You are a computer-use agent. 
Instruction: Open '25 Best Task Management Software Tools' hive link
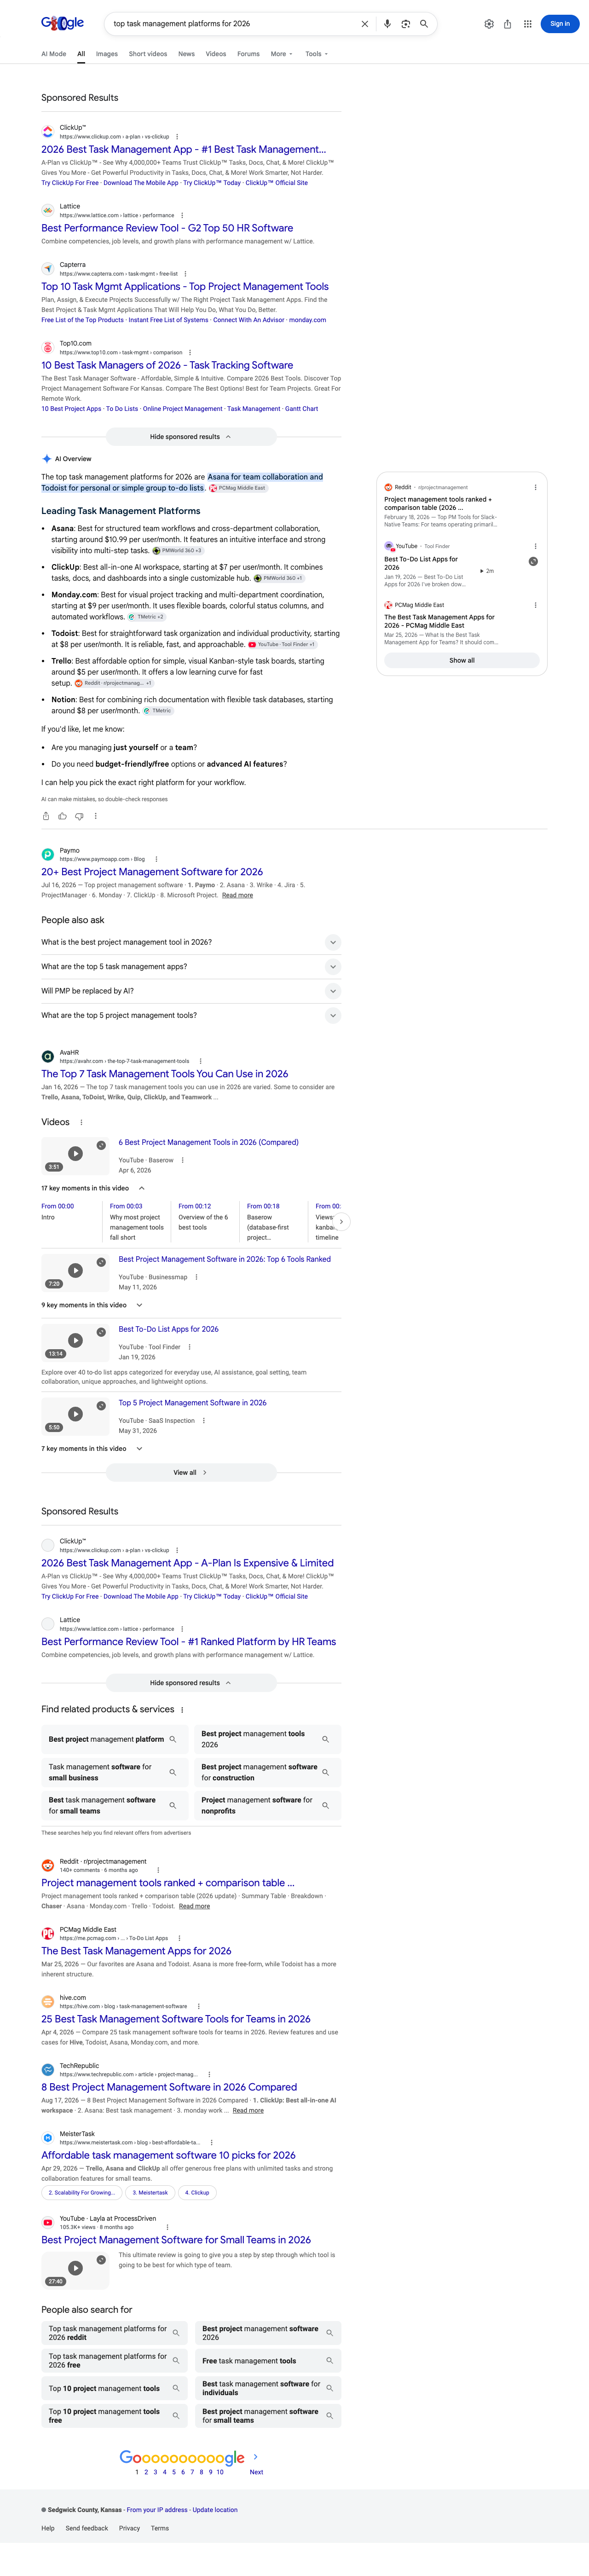(x=176, y=2019)
